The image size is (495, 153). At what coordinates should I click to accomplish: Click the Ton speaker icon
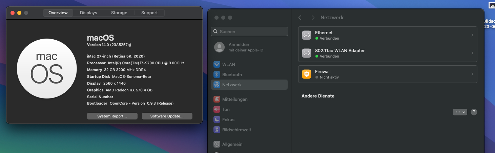(217, 109)
